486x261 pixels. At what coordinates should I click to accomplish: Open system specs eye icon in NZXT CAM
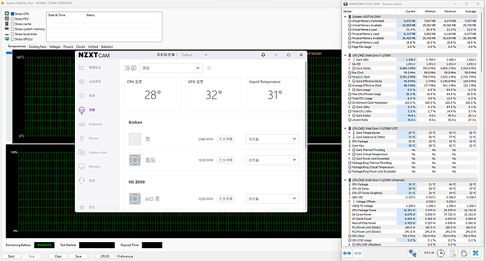[82, 82]
